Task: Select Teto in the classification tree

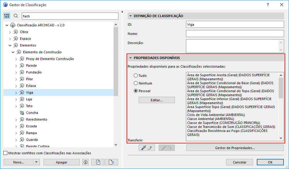Action: (29, 106)
